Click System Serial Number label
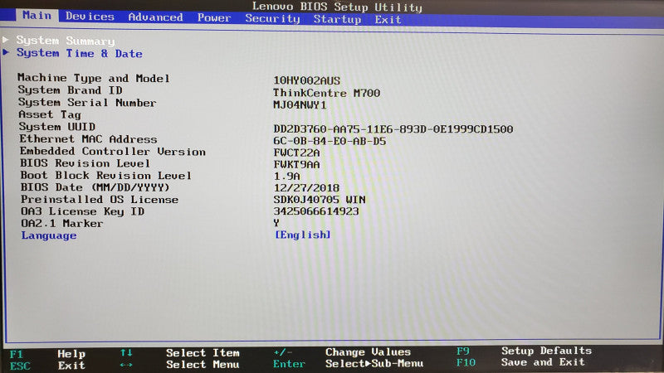 pos(87,103)
